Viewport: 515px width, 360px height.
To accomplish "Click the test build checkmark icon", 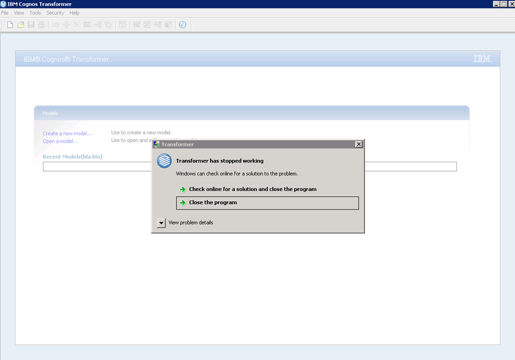I will coord(147,25).
